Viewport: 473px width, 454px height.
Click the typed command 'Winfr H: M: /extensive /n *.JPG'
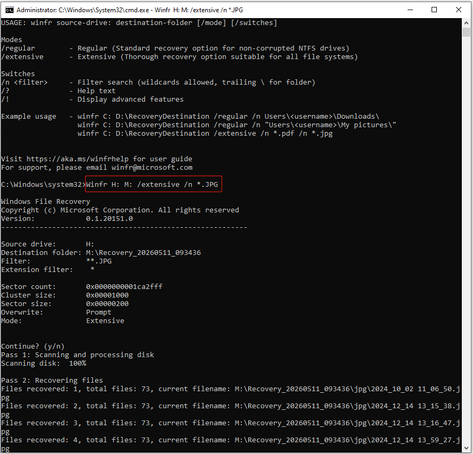point(152,185)
